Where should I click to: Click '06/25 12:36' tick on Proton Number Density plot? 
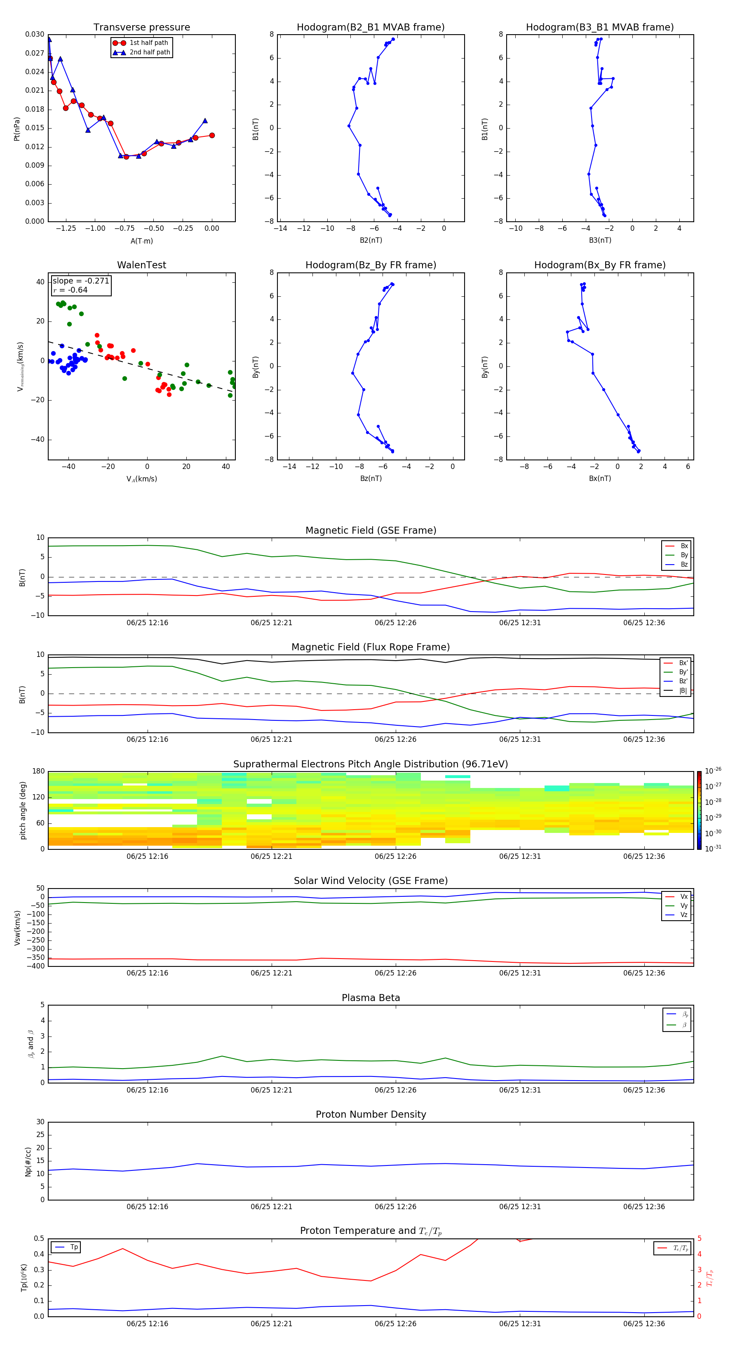coord(644,1207)
